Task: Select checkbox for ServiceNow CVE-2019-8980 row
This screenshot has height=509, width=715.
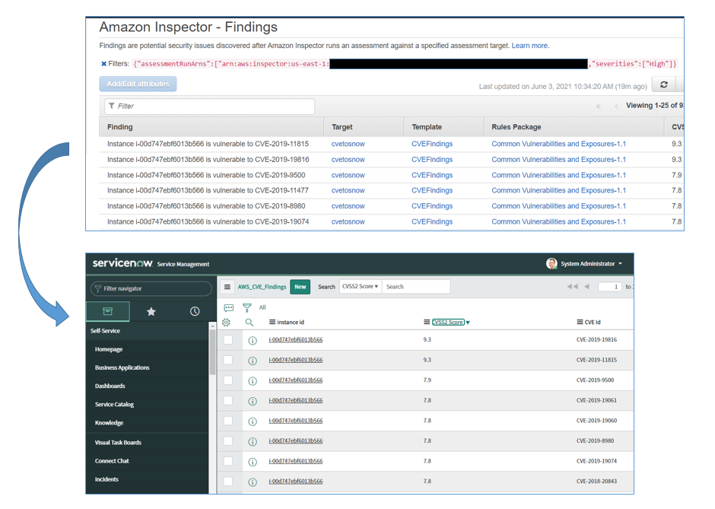Action: (x=228, y=441)
